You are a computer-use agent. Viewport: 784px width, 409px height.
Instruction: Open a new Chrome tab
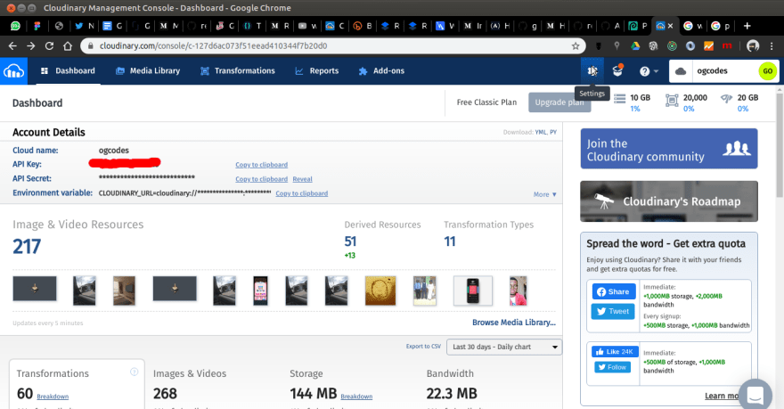click(747, 26)
